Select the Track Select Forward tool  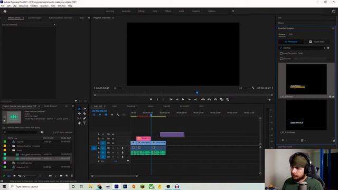pyautogui.click(x=84, y=109)
